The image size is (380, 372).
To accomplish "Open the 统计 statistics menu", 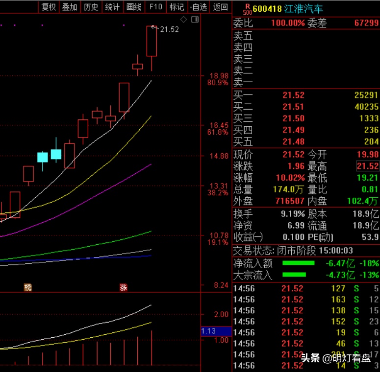I will tap(112, 7).
